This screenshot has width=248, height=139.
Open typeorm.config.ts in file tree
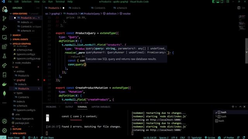click(x=26, y=110)
